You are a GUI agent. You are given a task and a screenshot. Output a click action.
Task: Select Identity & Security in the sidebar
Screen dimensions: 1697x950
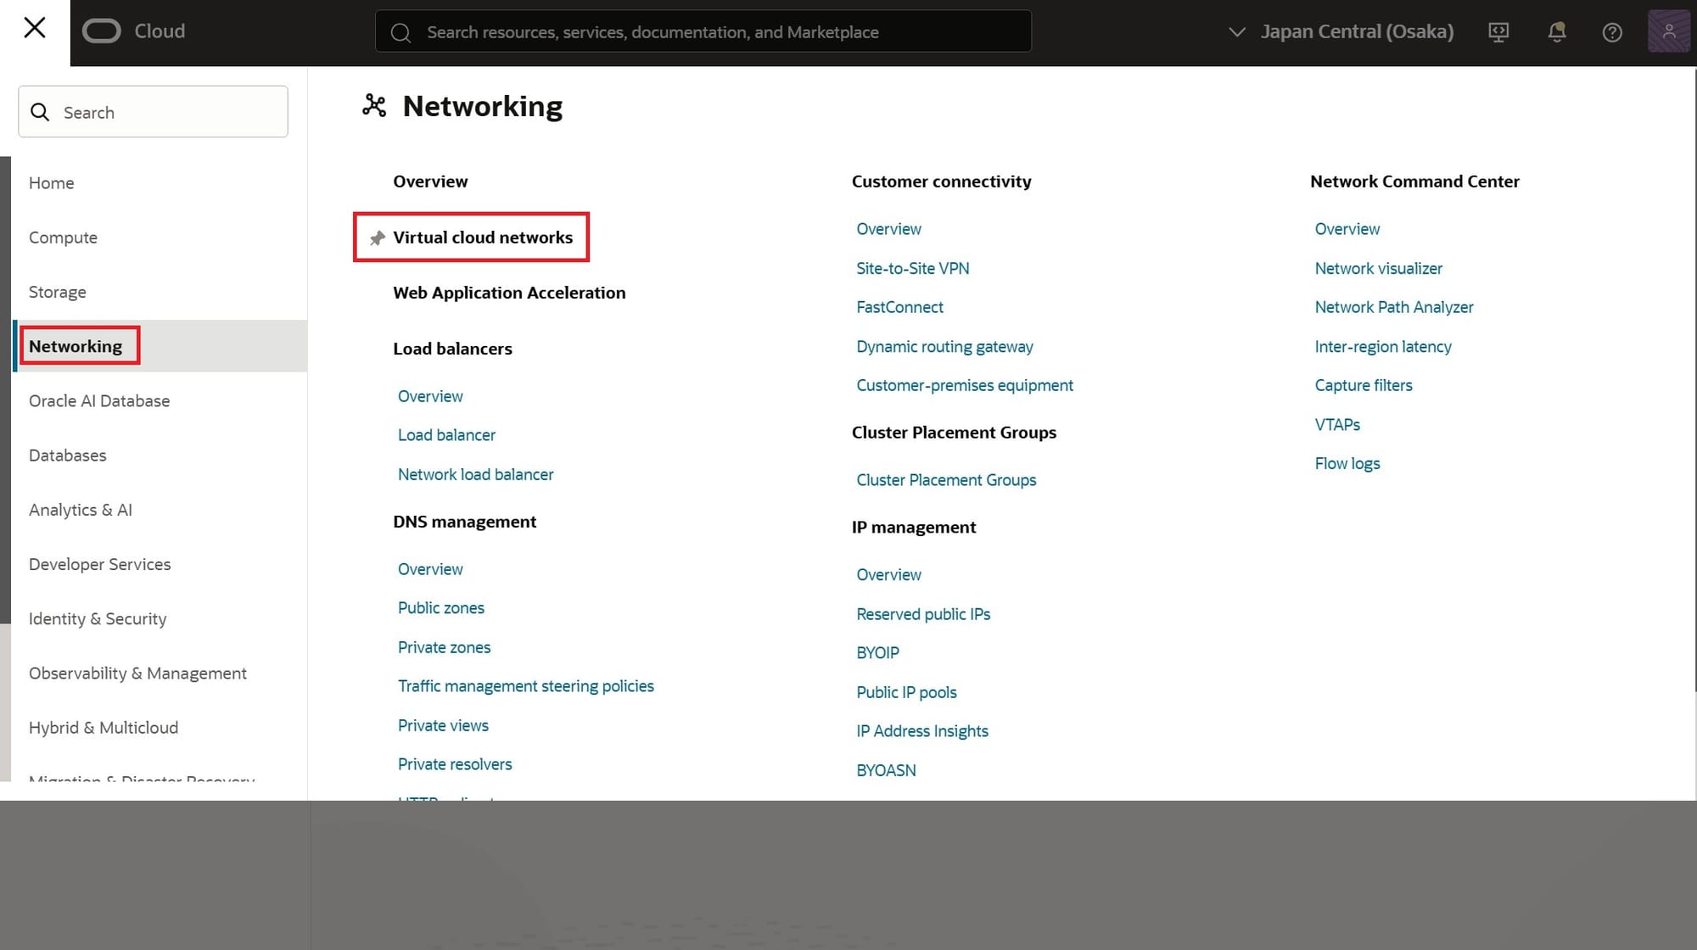tap(98, 618)
